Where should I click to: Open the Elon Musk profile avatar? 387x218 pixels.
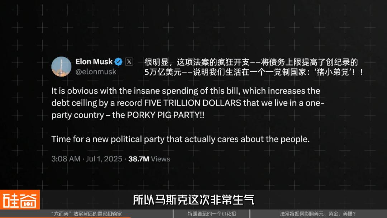tap(61, 67)
